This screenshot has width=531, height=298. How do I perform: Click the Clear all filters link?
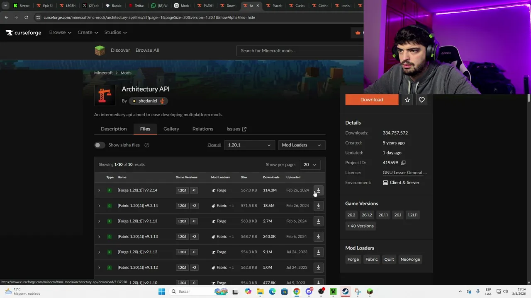214,145
